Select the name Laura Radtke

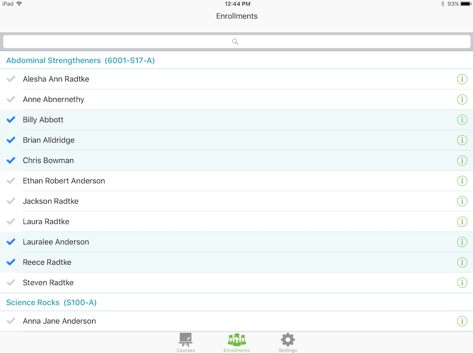[46, 221]
